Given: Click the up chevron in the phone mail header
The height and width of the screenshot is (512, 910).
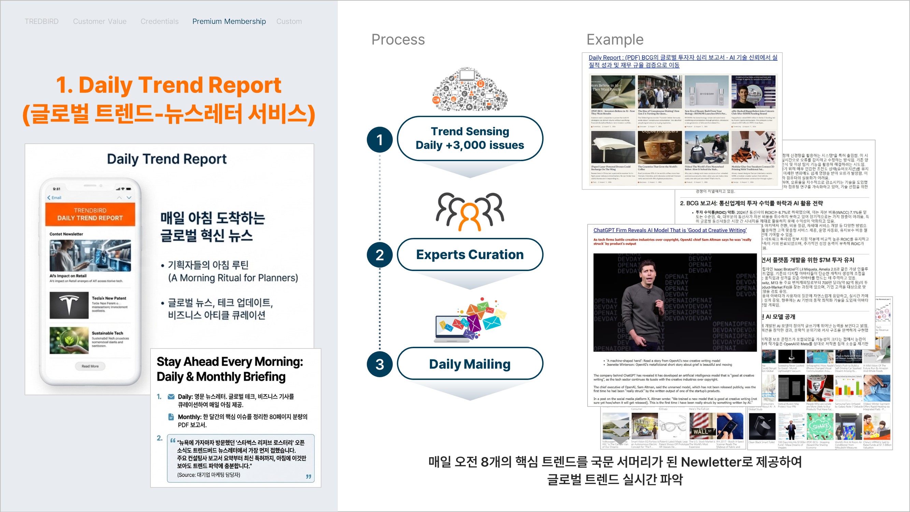Looking at the screenshot, I should pos(119,198).
